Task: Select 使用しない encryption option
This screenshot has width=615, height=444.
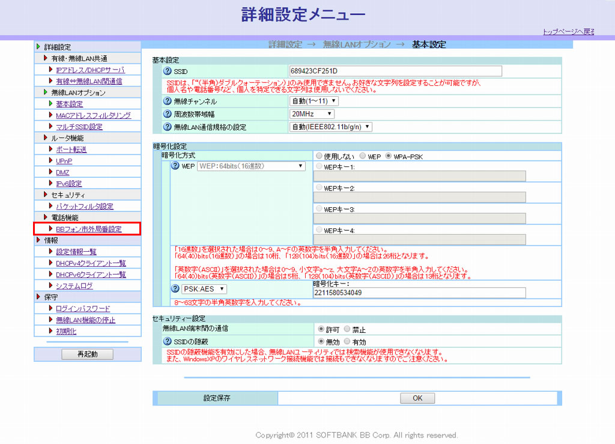Action: [x=320, y=156]
